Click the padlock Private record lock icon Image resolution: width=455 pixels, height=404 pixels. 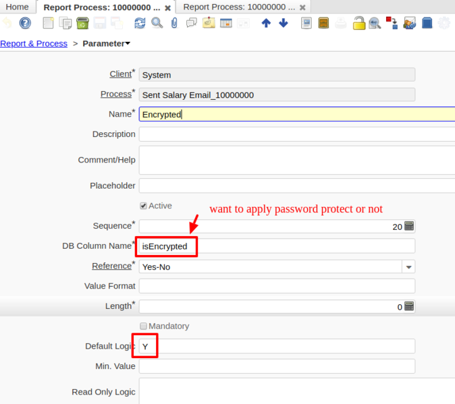tap(359, 24)
